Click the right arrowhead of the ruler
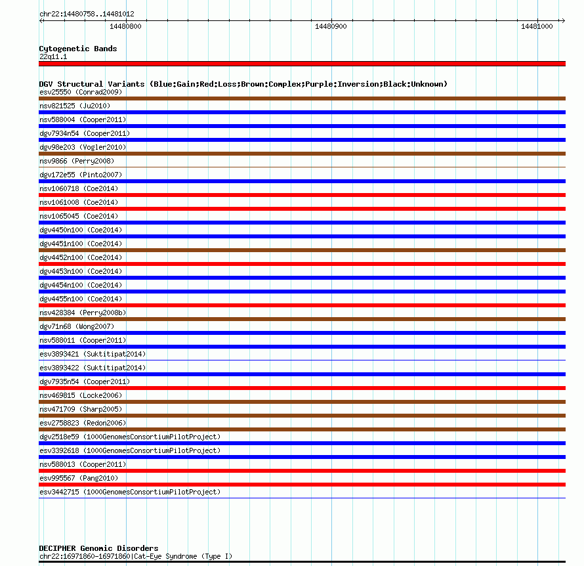This screenshot has height=566, width=584. pyautogui.click(x=563, y=20)
